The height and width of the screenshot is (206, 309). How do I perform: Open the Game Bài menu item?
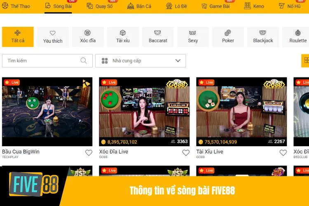coord(216,6)
